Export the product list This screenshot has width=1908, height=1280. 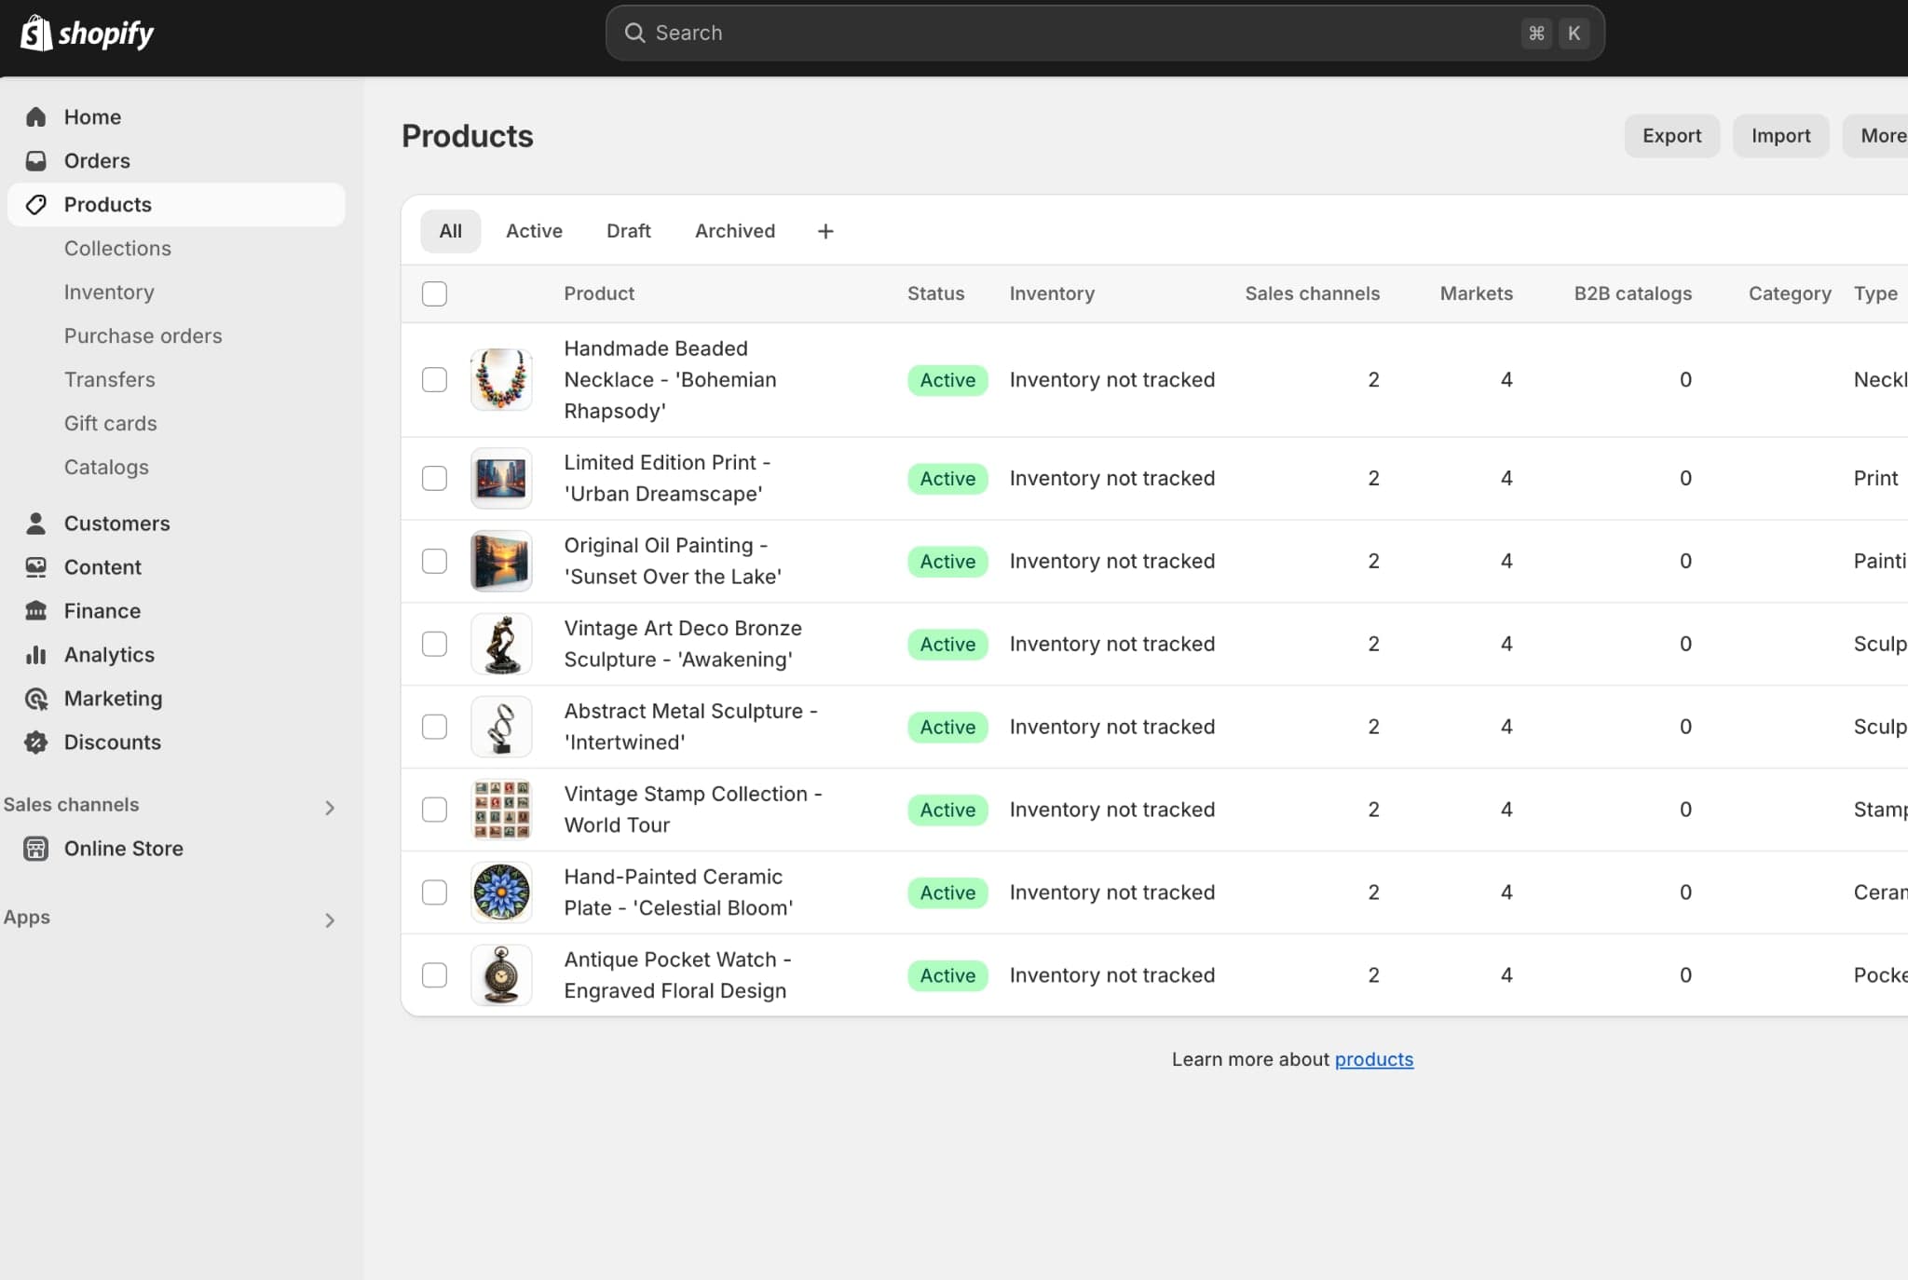pyautogui.click(x=1670, y=135)
